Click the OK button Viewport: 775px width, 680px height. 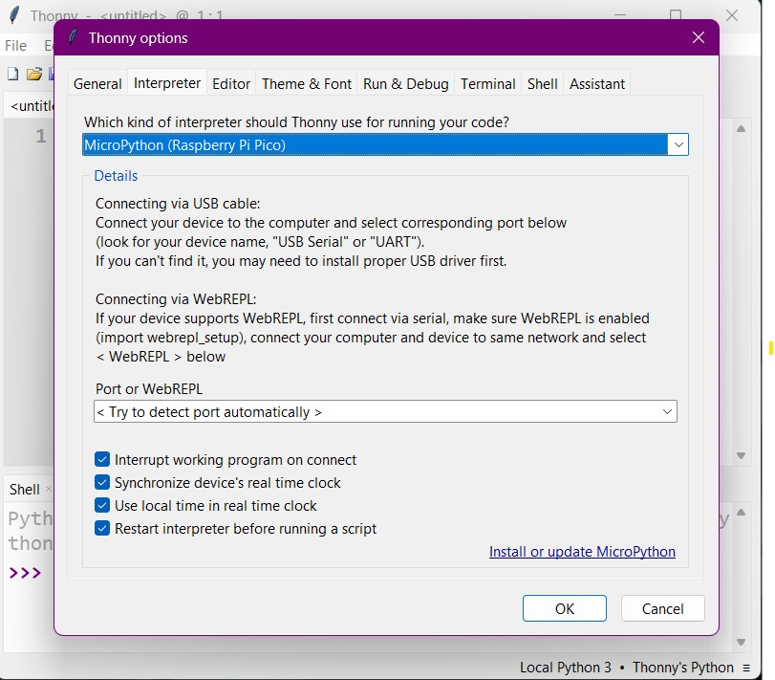[x=565, y=608]
